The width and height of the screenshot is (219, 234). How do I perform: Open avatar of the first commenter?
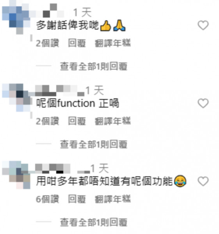pyautogui.click(x=16, y=18)
